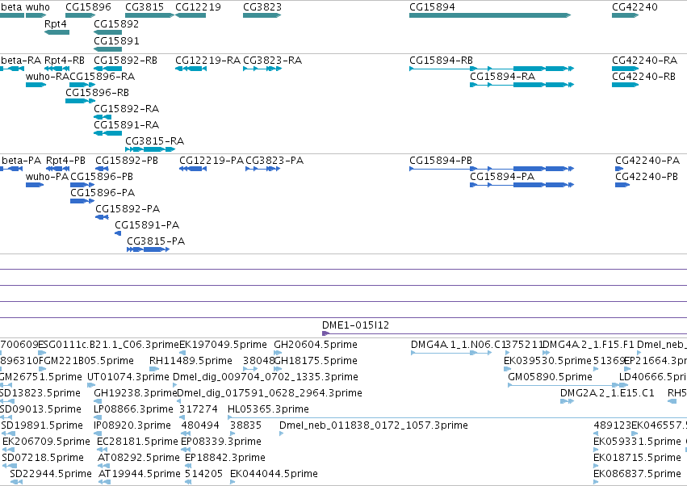Click the CG15894-RA transcript label
This screenshot has width=687, height=486.
503,76
